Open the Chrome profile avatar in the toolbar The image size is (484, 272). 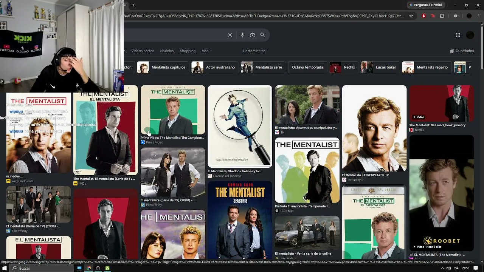click(469, 16)
